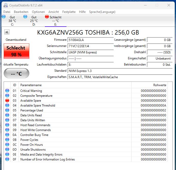Click the Firmware field 5108AGLA

[x=91, y=40]
